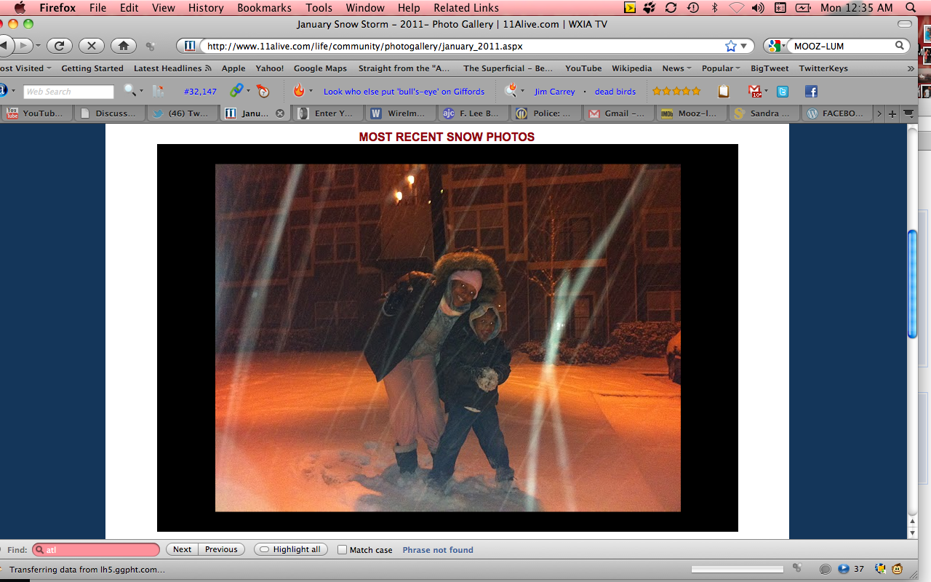931x582 pixels.
Task: Click the Home button in the navigation toolbar
Action: pyautogui.click(x=124, y=46)
